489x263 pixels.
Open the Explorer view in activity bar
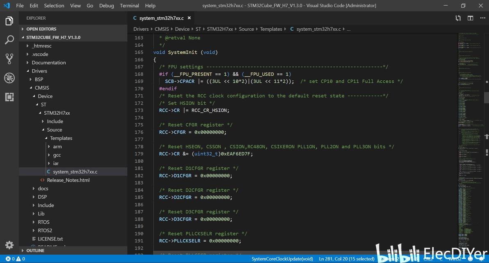pos(9,21)
